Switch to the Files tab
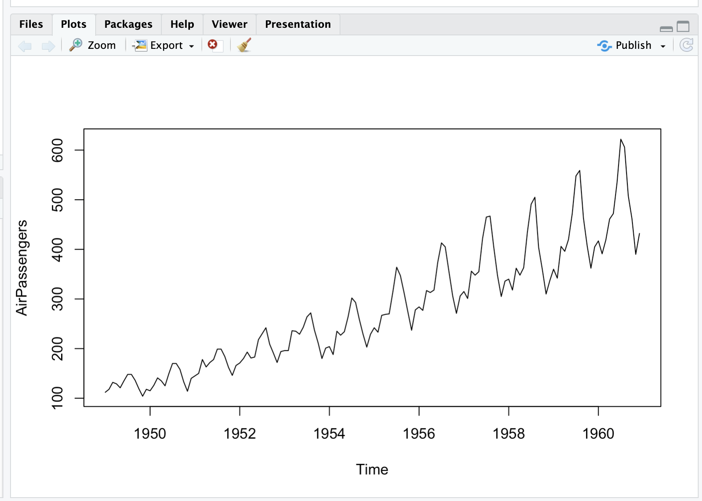Viewport: 702px width, 501px height. (31, 24)
